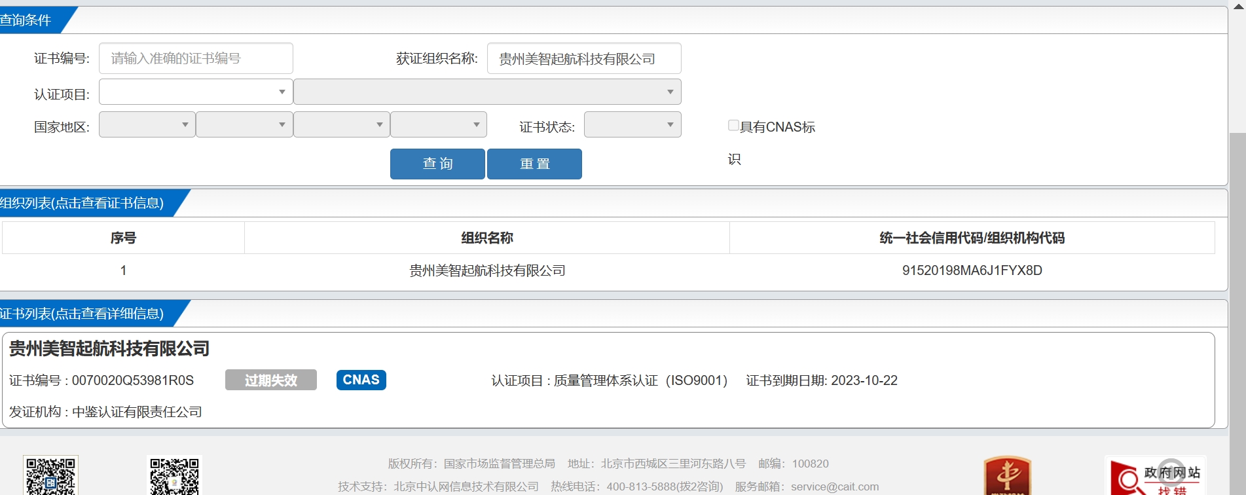This screenshot has width=1246, height=495.
Task: Click 认证项目 质量管理体系认证 (ISO9001) text
Action: click(x=609, y=380)
